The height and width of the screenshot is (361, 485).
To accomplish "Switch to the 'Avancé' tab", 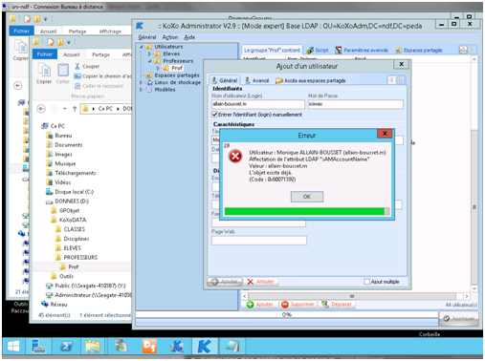I will point(257,80).
